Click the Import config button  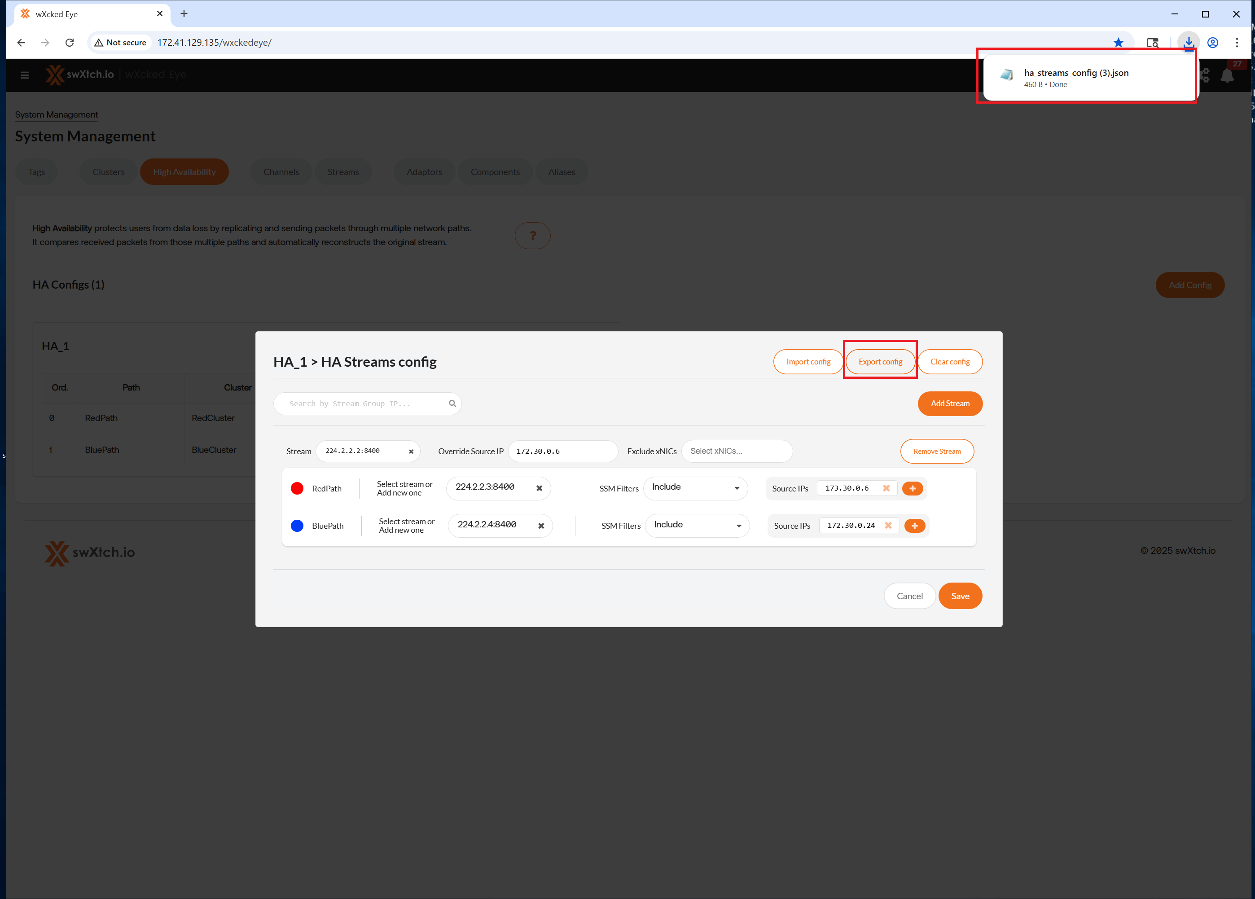808,361
